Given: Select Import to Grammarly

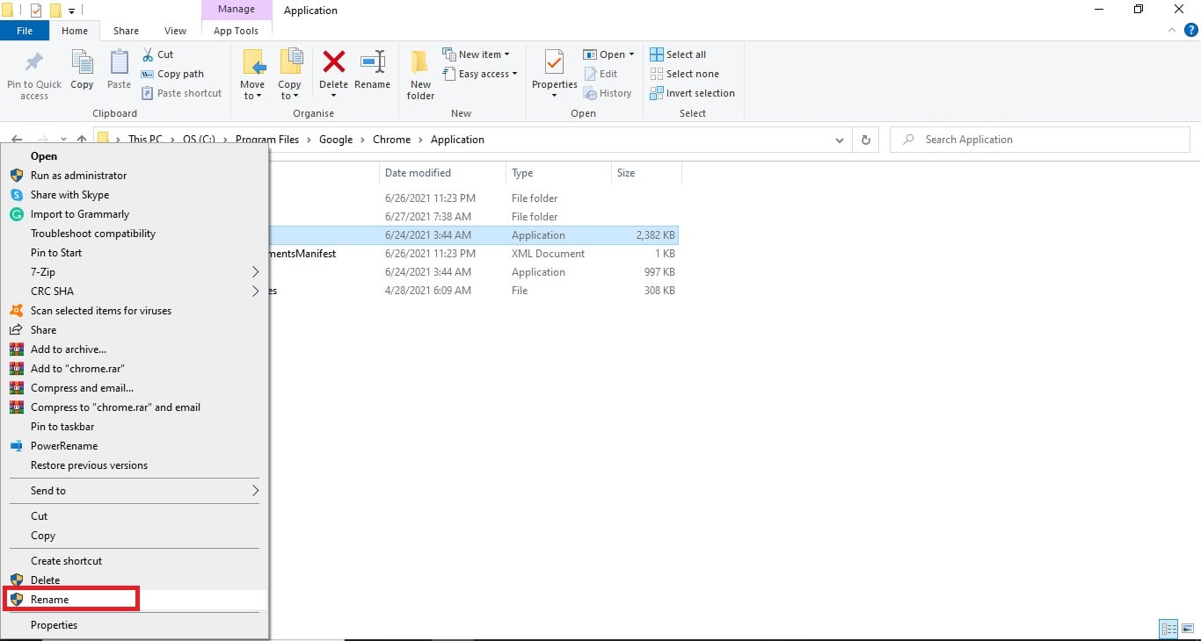Looking at the screenshot, I should (x=136, y=214).
